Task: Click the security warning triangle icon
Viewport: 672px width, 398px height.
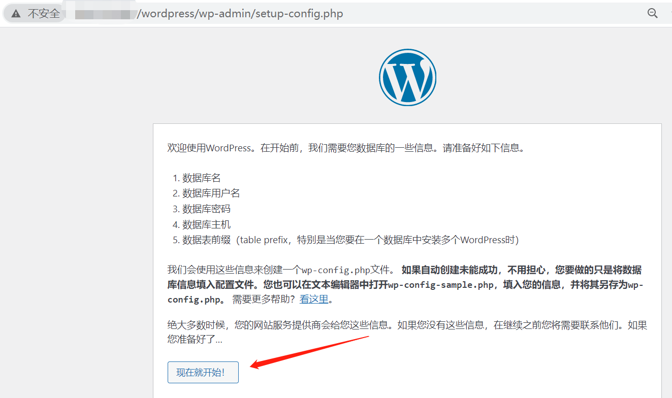Action: tap(16, 14)
